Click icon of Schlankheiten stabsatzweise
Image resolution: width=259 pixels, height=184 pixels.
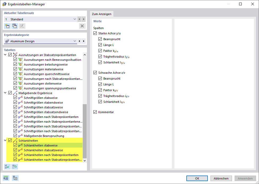[20, 150]
